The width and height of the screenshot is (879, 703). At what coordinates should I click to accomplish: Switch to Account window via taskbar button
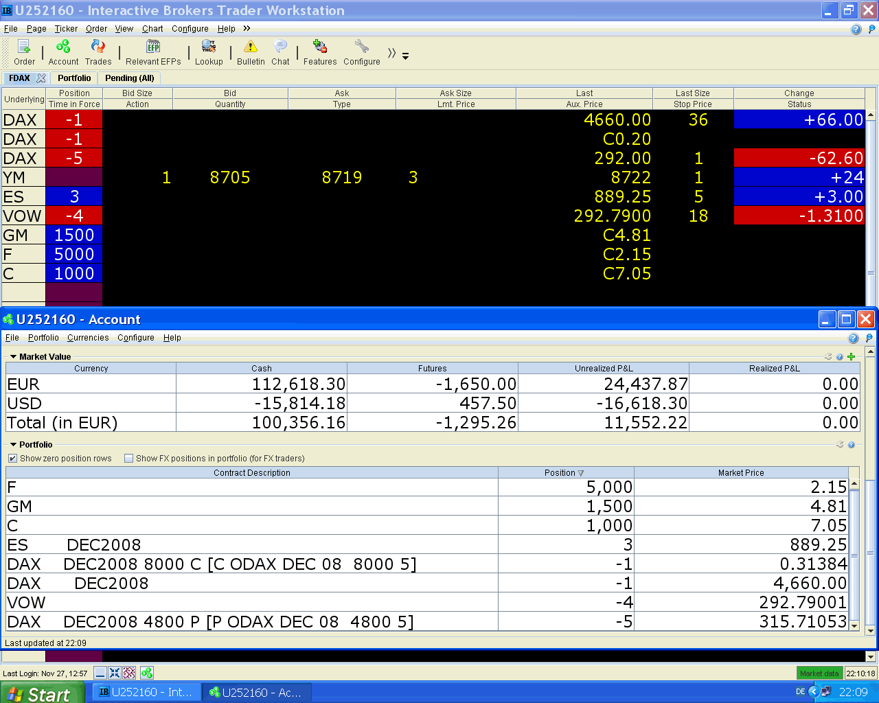coord(257,692)
